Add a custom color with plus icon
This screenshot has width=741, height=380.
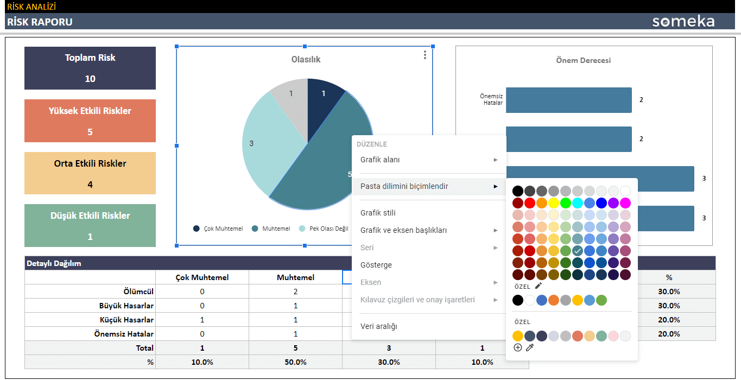518,347
